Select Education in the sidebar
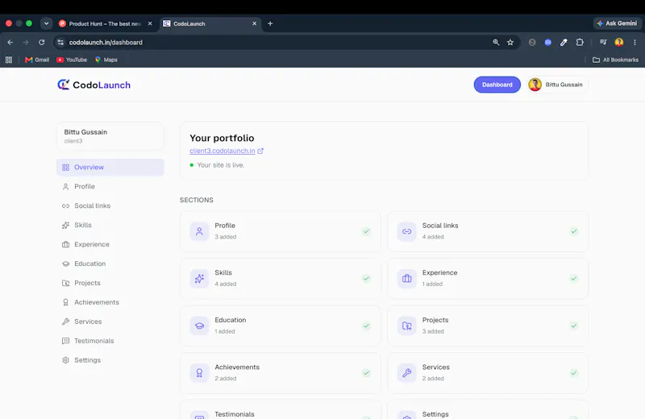This screenshot has width=645, height=419. click(110, 264)
